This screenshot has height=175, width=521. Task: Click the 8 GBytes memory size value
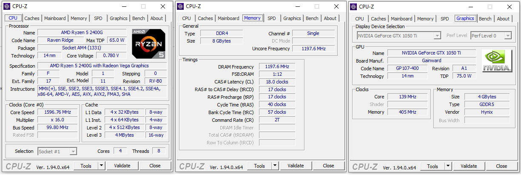click(x=221, y=41)
